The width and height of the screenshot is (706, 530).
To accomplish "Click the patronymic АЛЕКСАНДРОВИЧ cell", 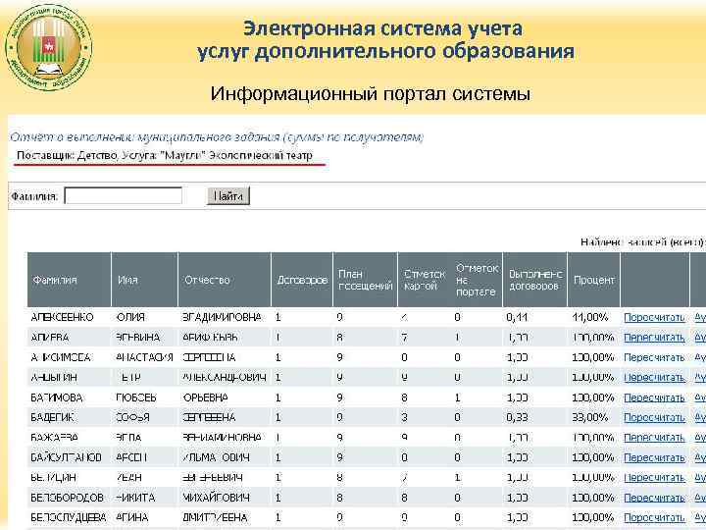I will point(225,378).
